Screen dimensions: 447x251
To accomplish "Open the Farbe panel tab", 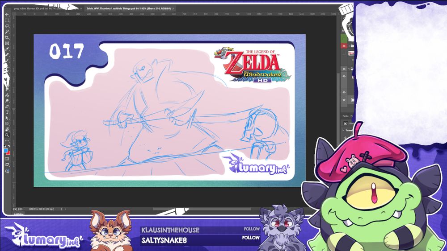I will click(x=345, y=116).
